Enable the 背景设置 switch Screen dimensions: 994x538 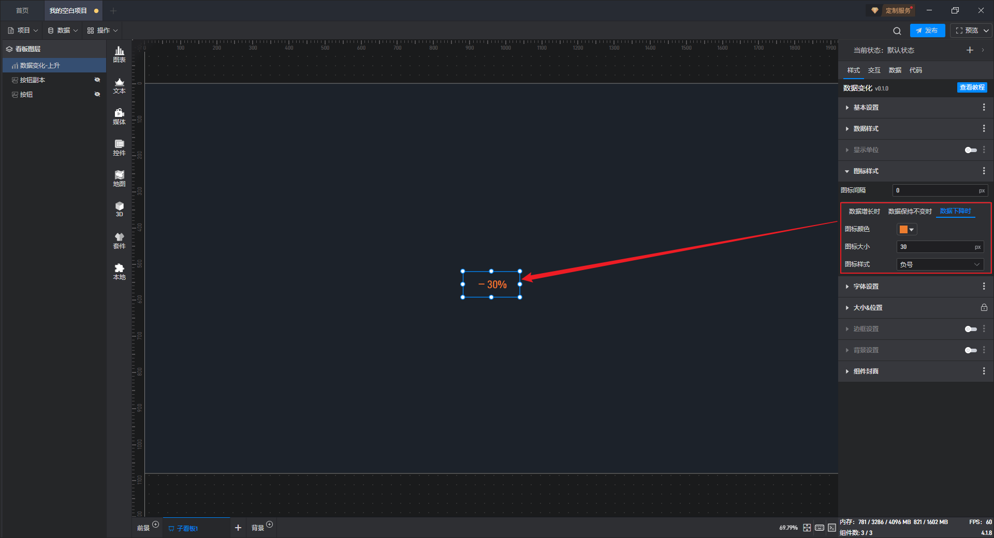point(971,350)
